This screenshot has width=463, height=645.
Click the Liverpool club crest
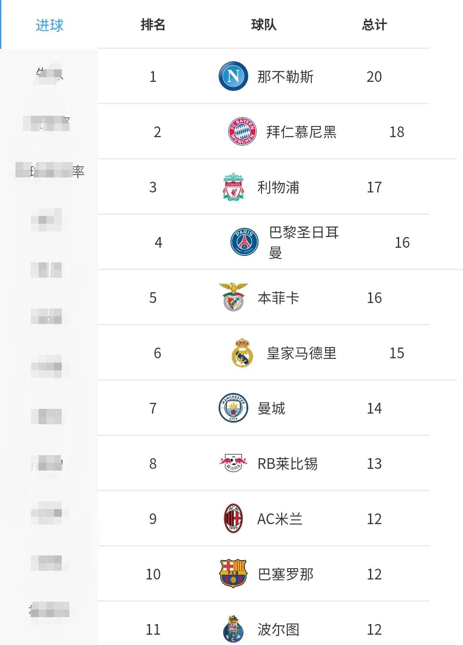(x=233, y=187)
